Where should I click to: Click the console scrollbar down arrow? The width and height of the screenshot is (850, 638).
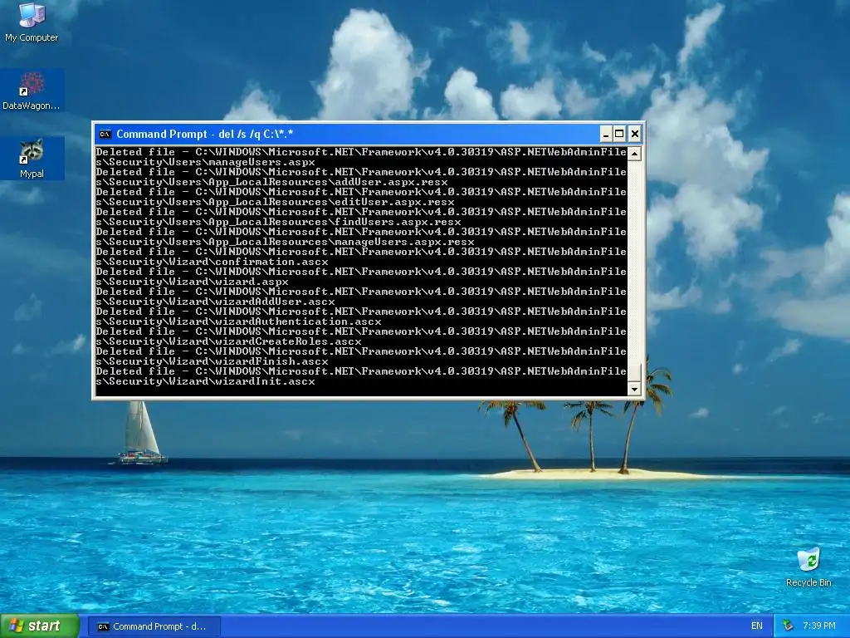tap(634, 389)
